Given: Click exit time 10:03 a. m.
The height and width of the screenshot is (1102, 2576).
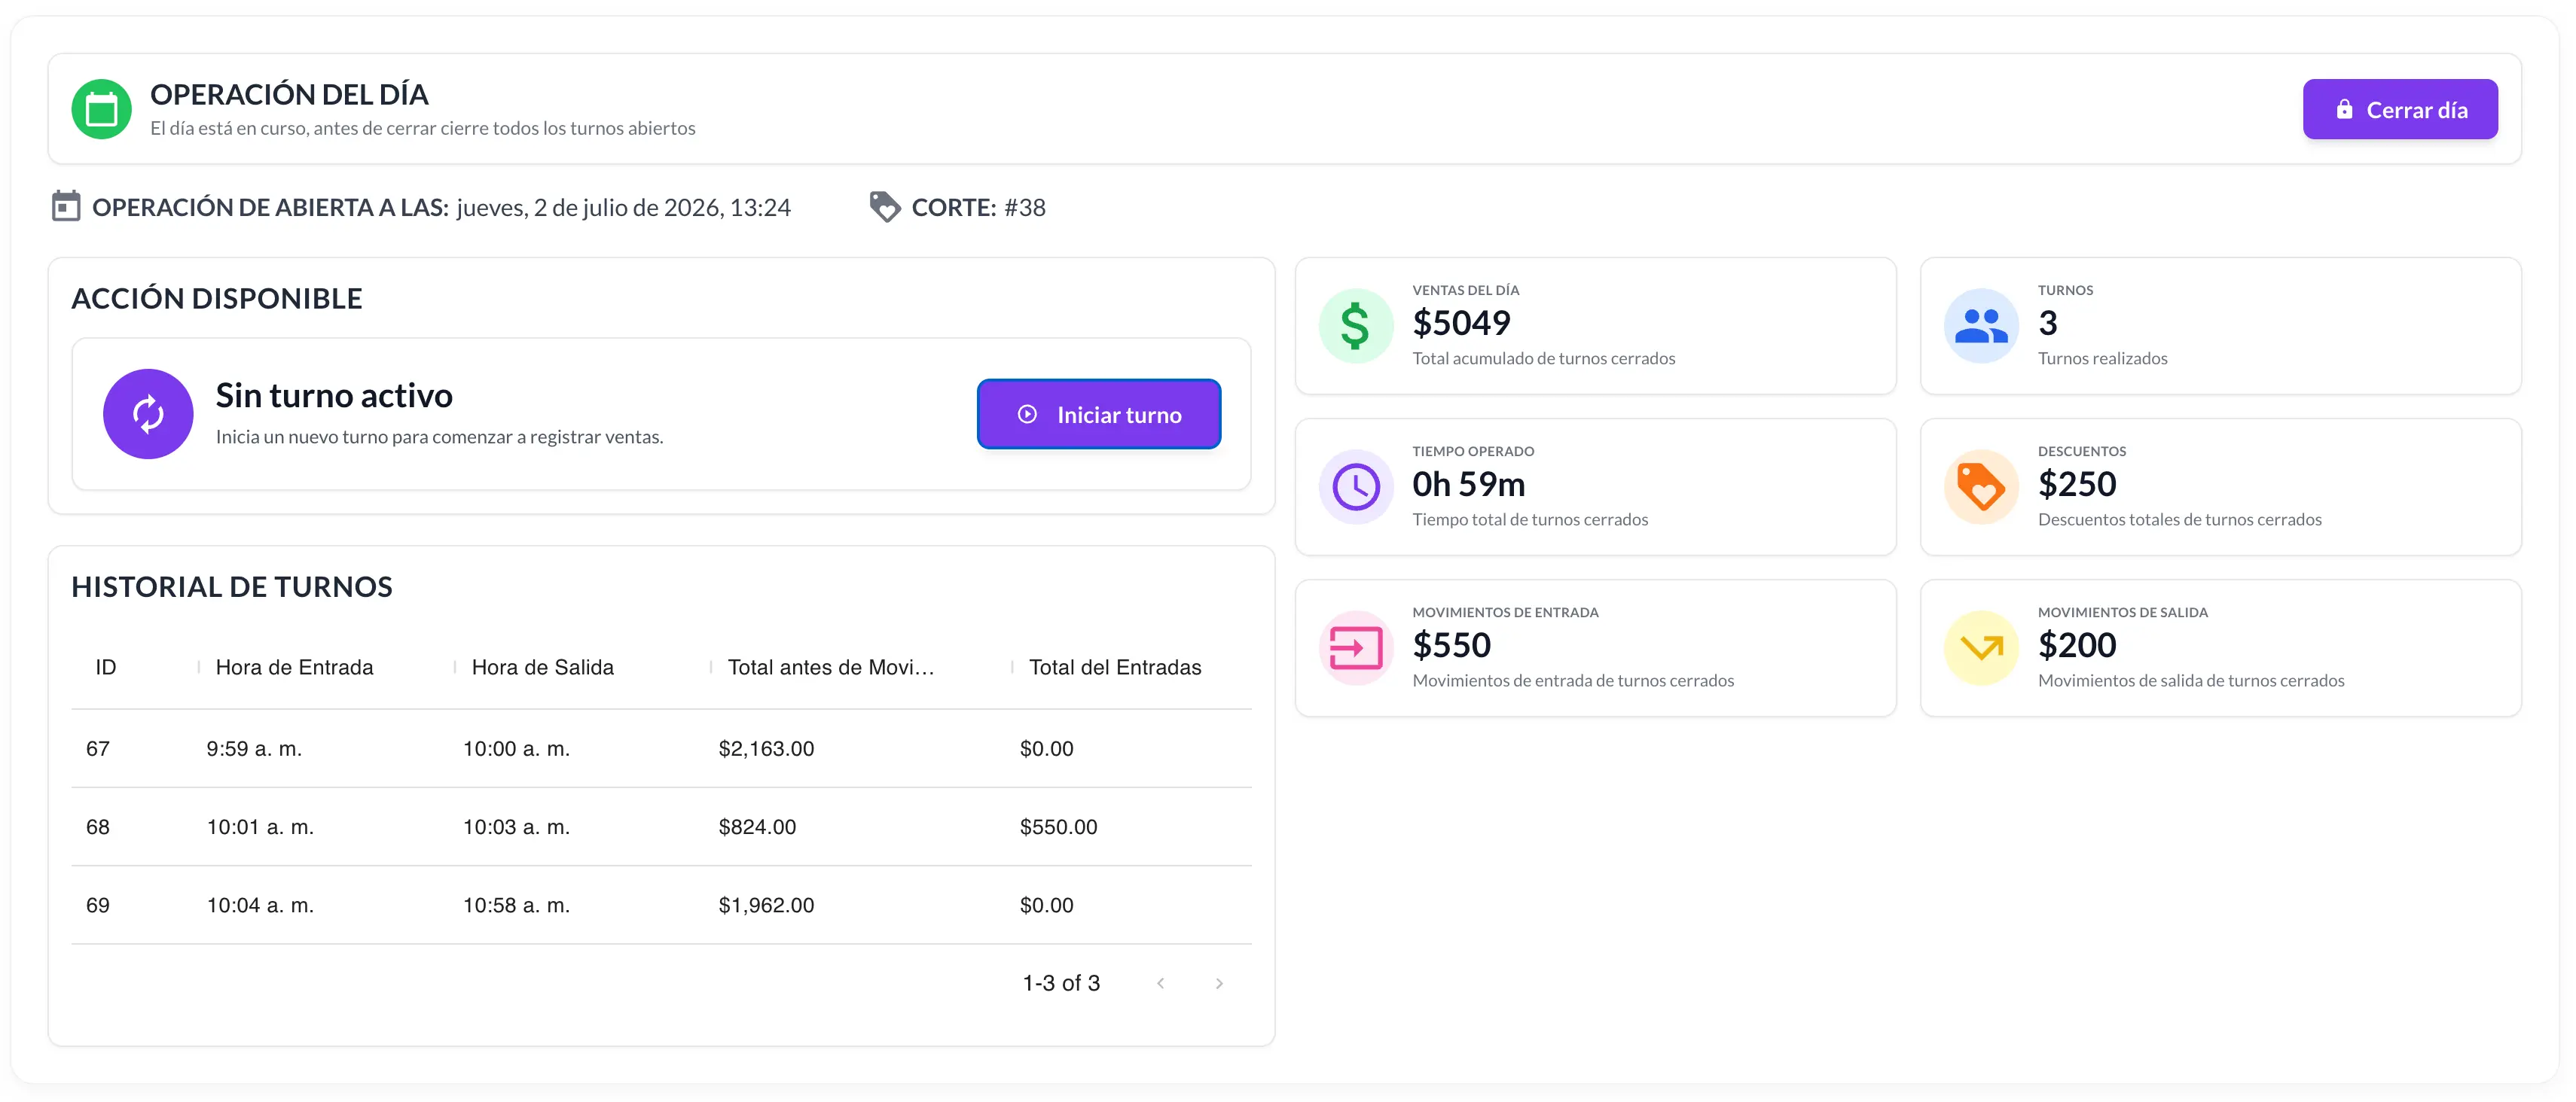Looking at the screenshot, I should pos(516,827).
